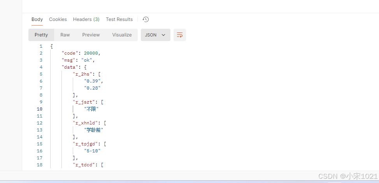Open the Cookies tab
Image resolution: width=379 pixels, height=183 pixels.
pyautogui.click(x=58, y=19)
